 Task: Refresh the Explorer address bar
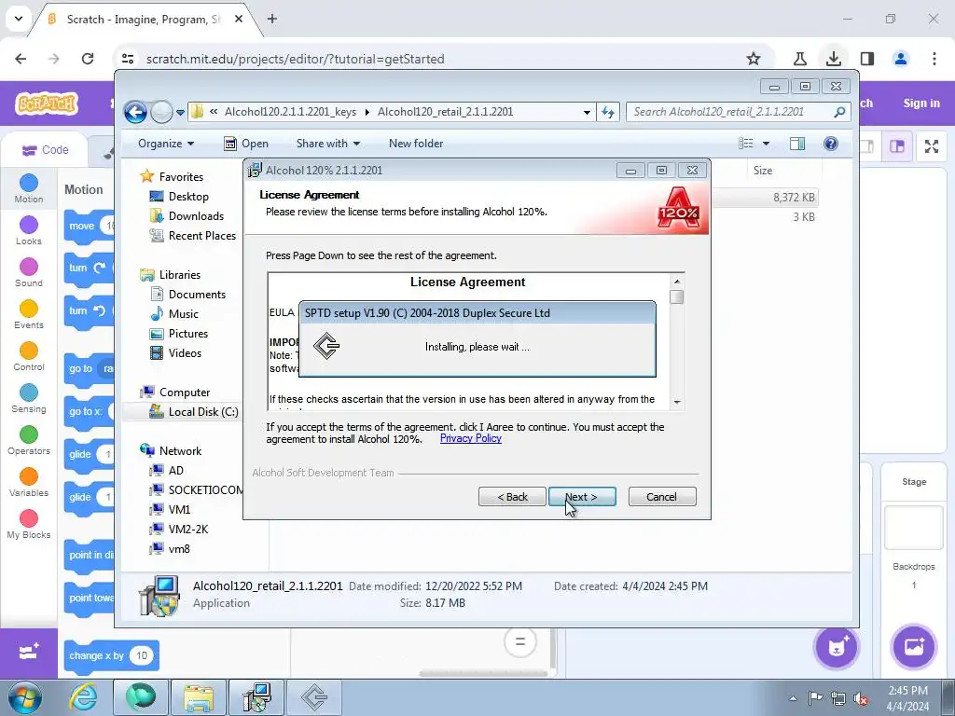coord(608,112)
